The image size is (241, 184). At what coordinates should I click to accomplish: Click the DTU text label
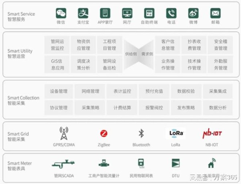(x=176, y=176)
